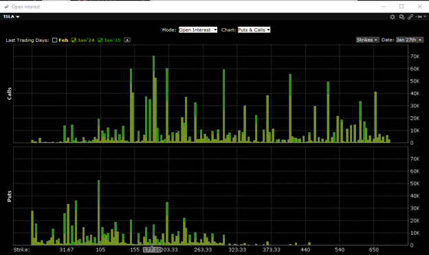Open the arrow dropdown beside the pin icon

click(x=425, y=16)
